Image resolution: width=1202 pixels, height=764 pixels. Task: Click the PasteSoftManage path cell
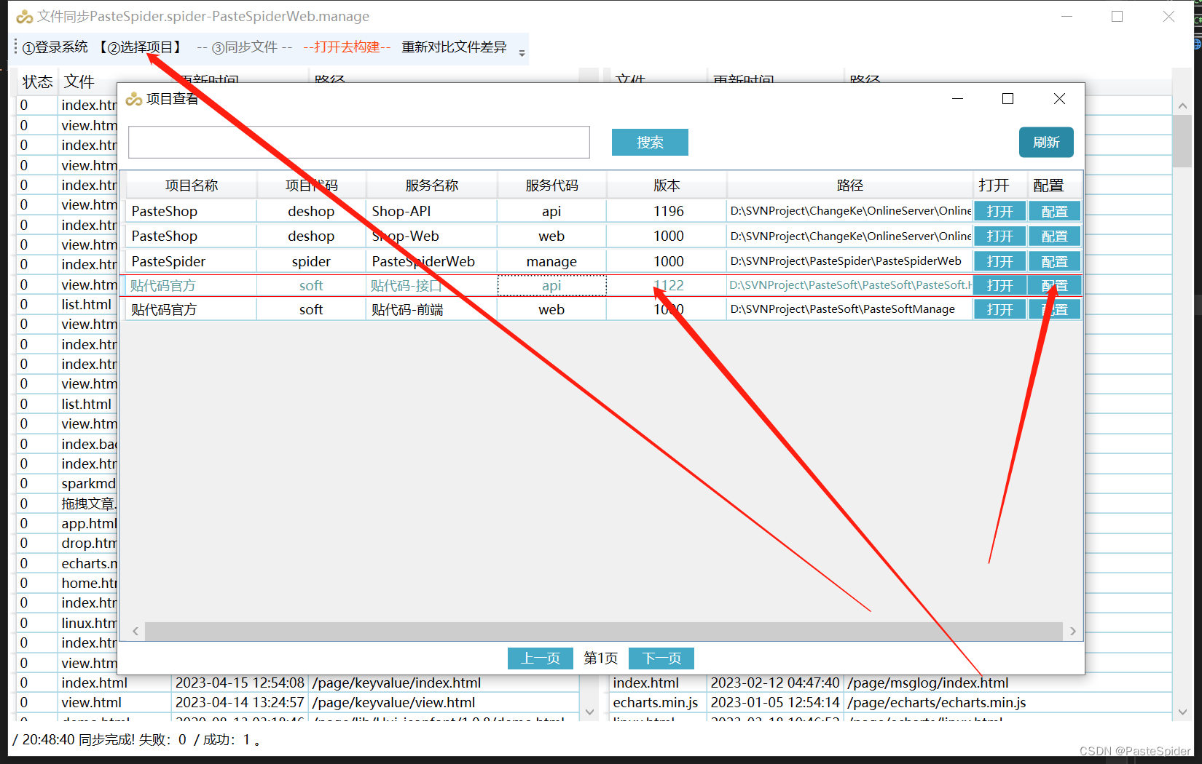[x=850, y=310]
